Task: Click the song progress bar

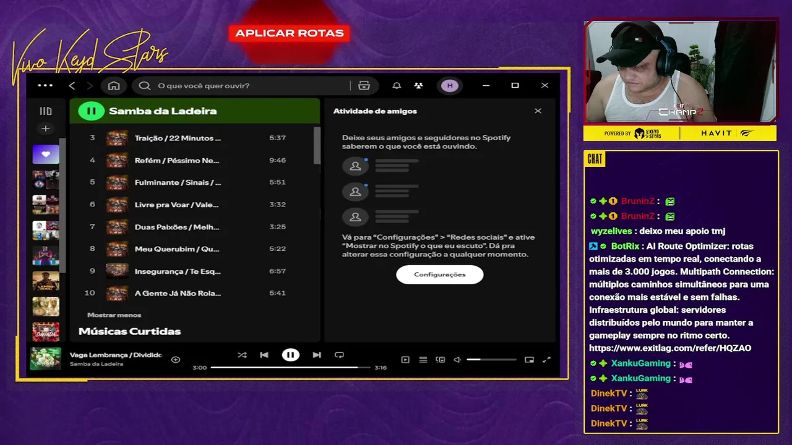Action: click(291, 367)
